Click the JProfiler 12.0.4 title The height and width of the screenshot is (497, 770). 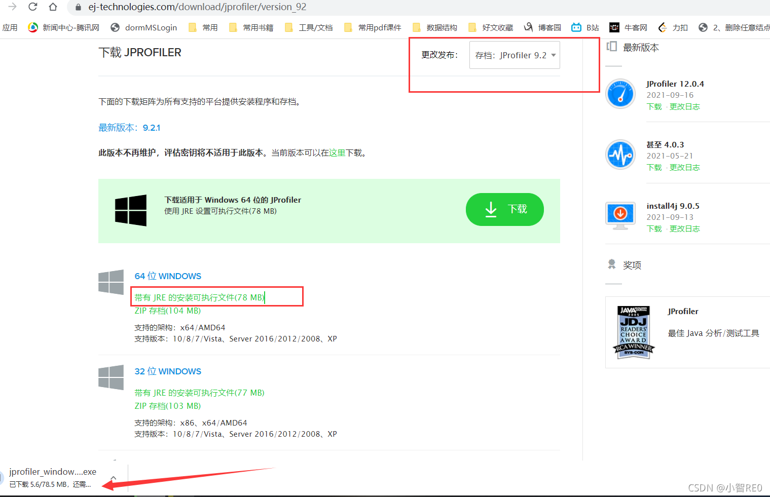(x=675, y=84)
